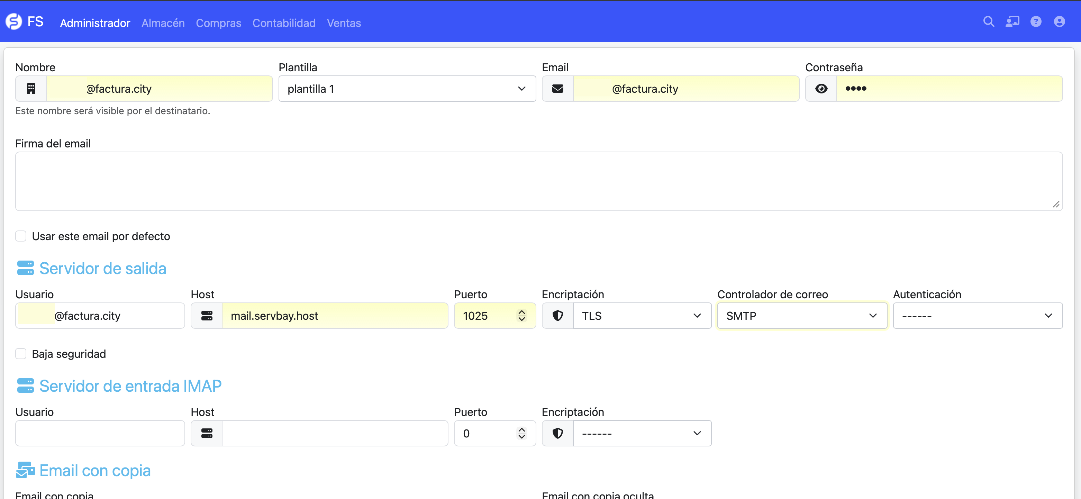Screen dimensions: 1081x499
Task: Open the Almacén menu
Action: coord(163,22)
